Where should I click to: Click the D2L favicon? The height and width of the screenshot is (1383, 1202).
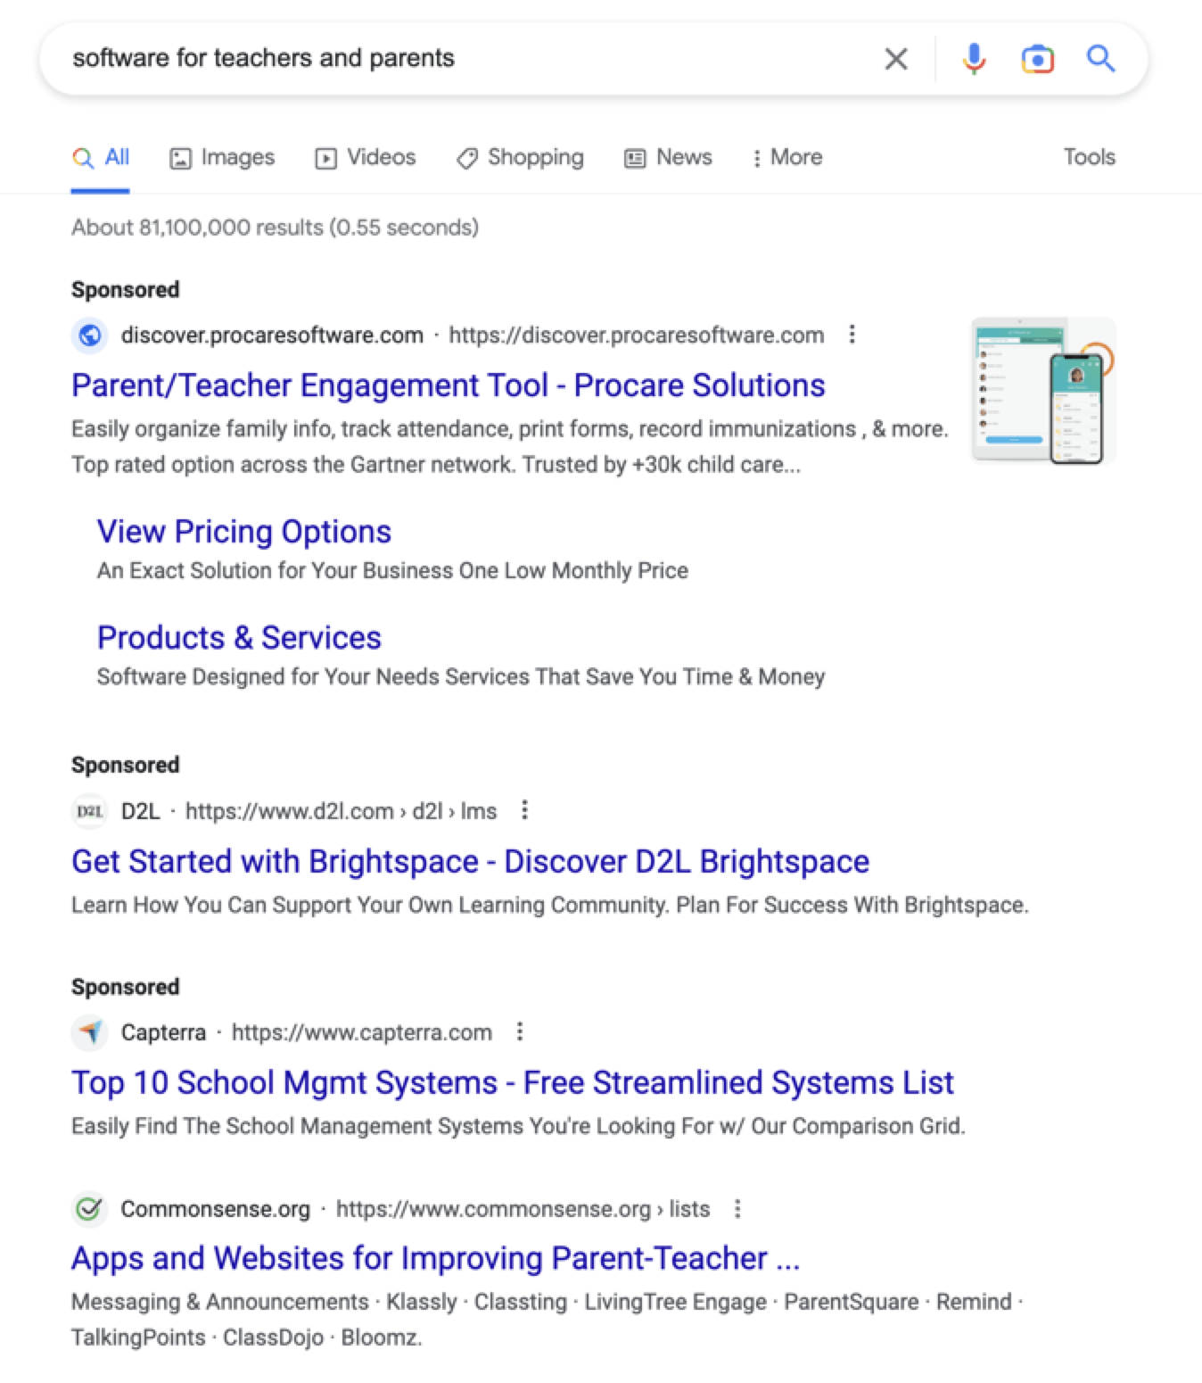pyautogui.click(x=89, y=811)
